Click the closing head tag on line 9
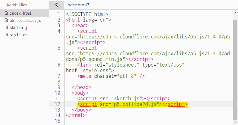The image size is (238, 125). (81, 87)
